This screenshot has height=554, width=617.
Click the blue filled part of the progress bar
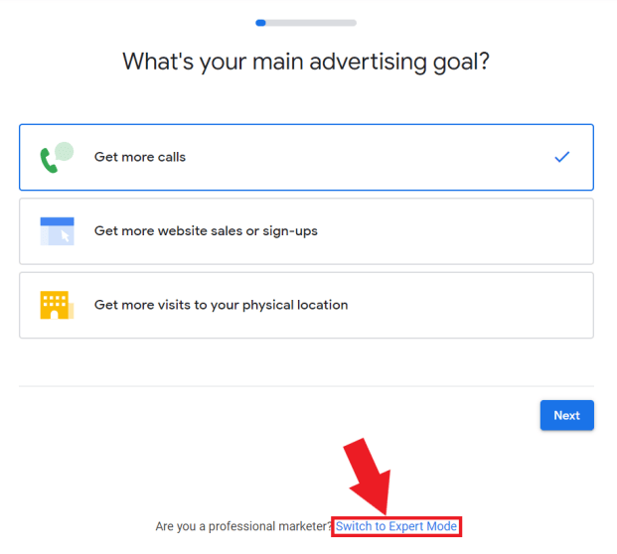click(x=260, y=22)
